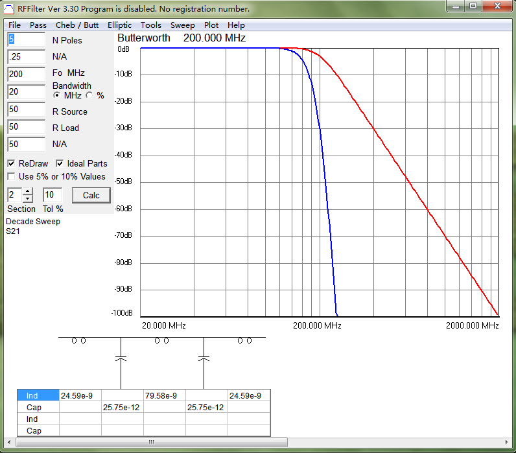Screen dimensions: 516x453
Task: Maximize the RFFilter window
Action: pyautogui.click(x=473, y=6)
